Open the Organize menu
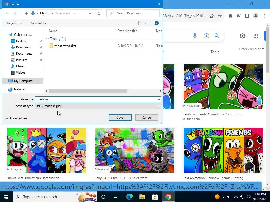270x202 pixels. (15, 23)
